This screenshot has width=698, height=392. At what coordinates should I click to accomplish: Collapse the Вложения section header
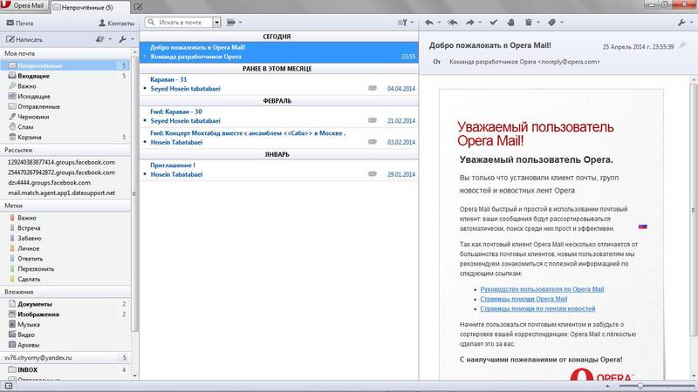point(66,292)
